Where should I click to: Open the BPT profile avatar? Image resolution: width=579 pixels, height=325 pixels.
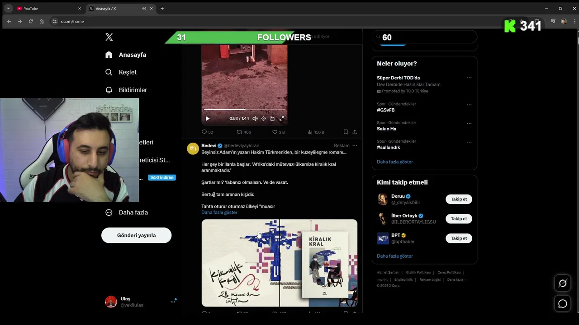tap(383, 238)
